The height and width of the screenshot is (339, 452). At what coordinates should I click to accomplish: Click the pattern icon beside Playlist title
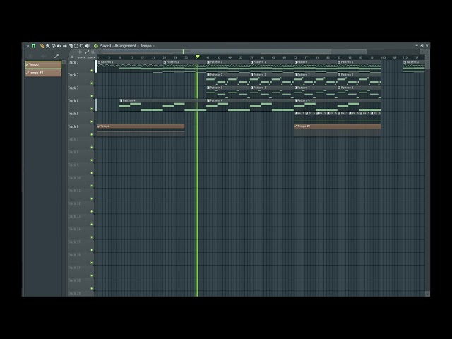[x=96, y=46]
